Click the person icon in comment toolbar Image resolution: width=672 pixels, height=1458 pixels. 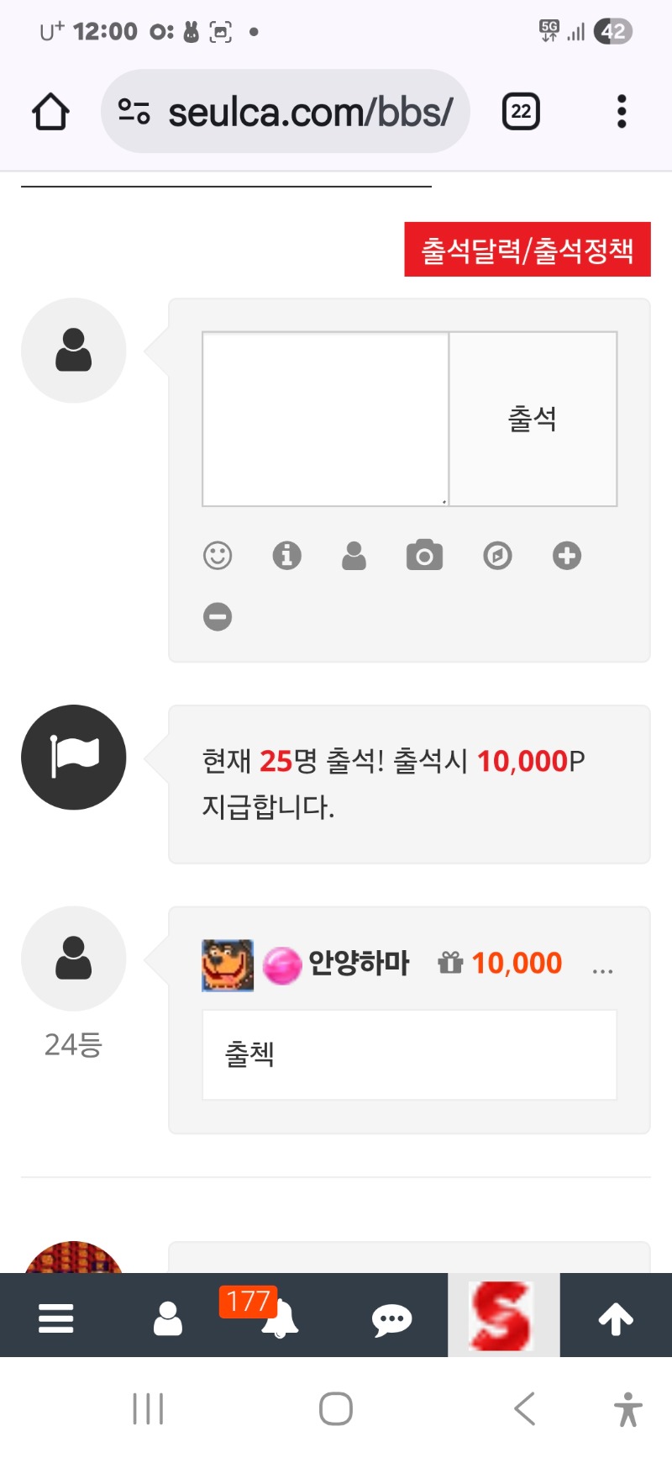(354, 556)
